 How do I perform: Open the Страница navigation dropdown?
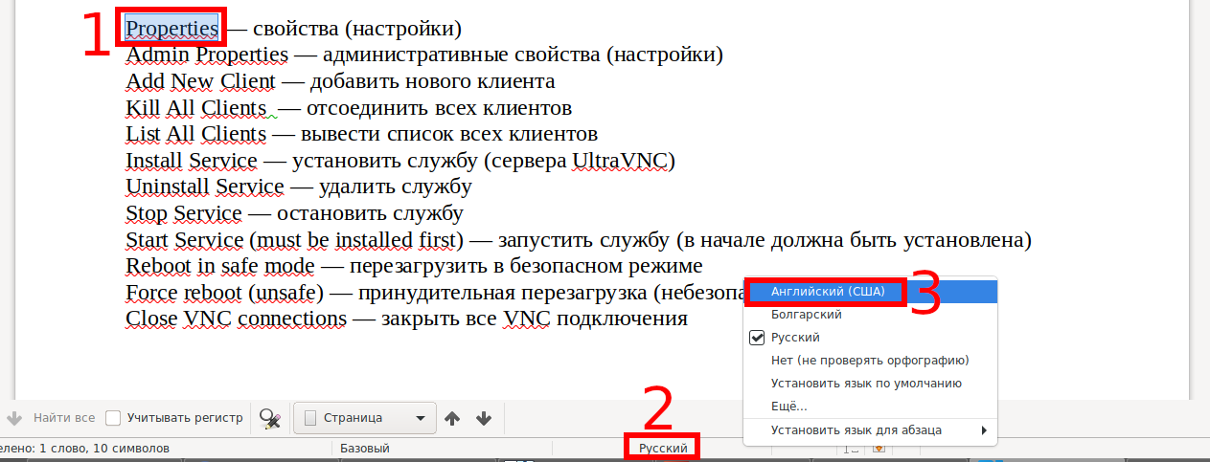coord(364,418)
